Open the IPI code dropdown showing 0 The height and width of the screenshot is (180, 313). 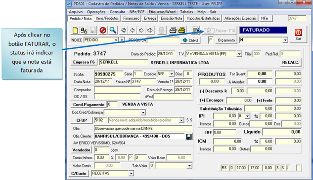click(248, 116)
